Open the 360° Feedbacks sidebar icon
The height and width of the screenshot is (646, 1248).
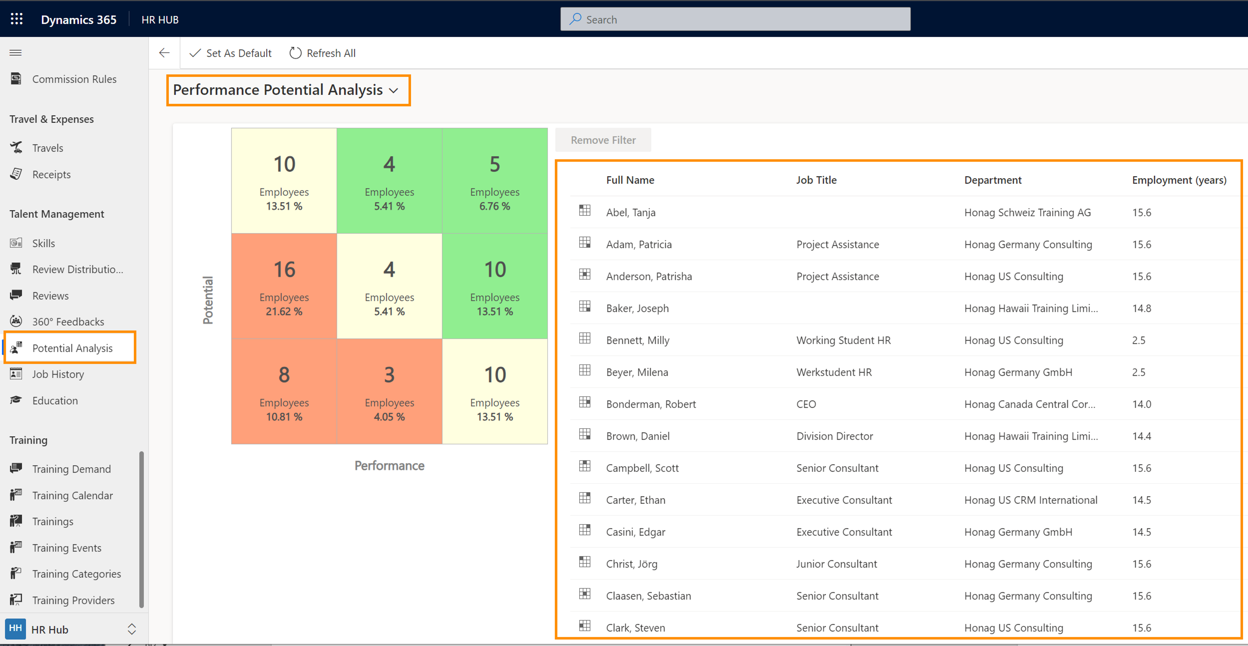(16, 321)
